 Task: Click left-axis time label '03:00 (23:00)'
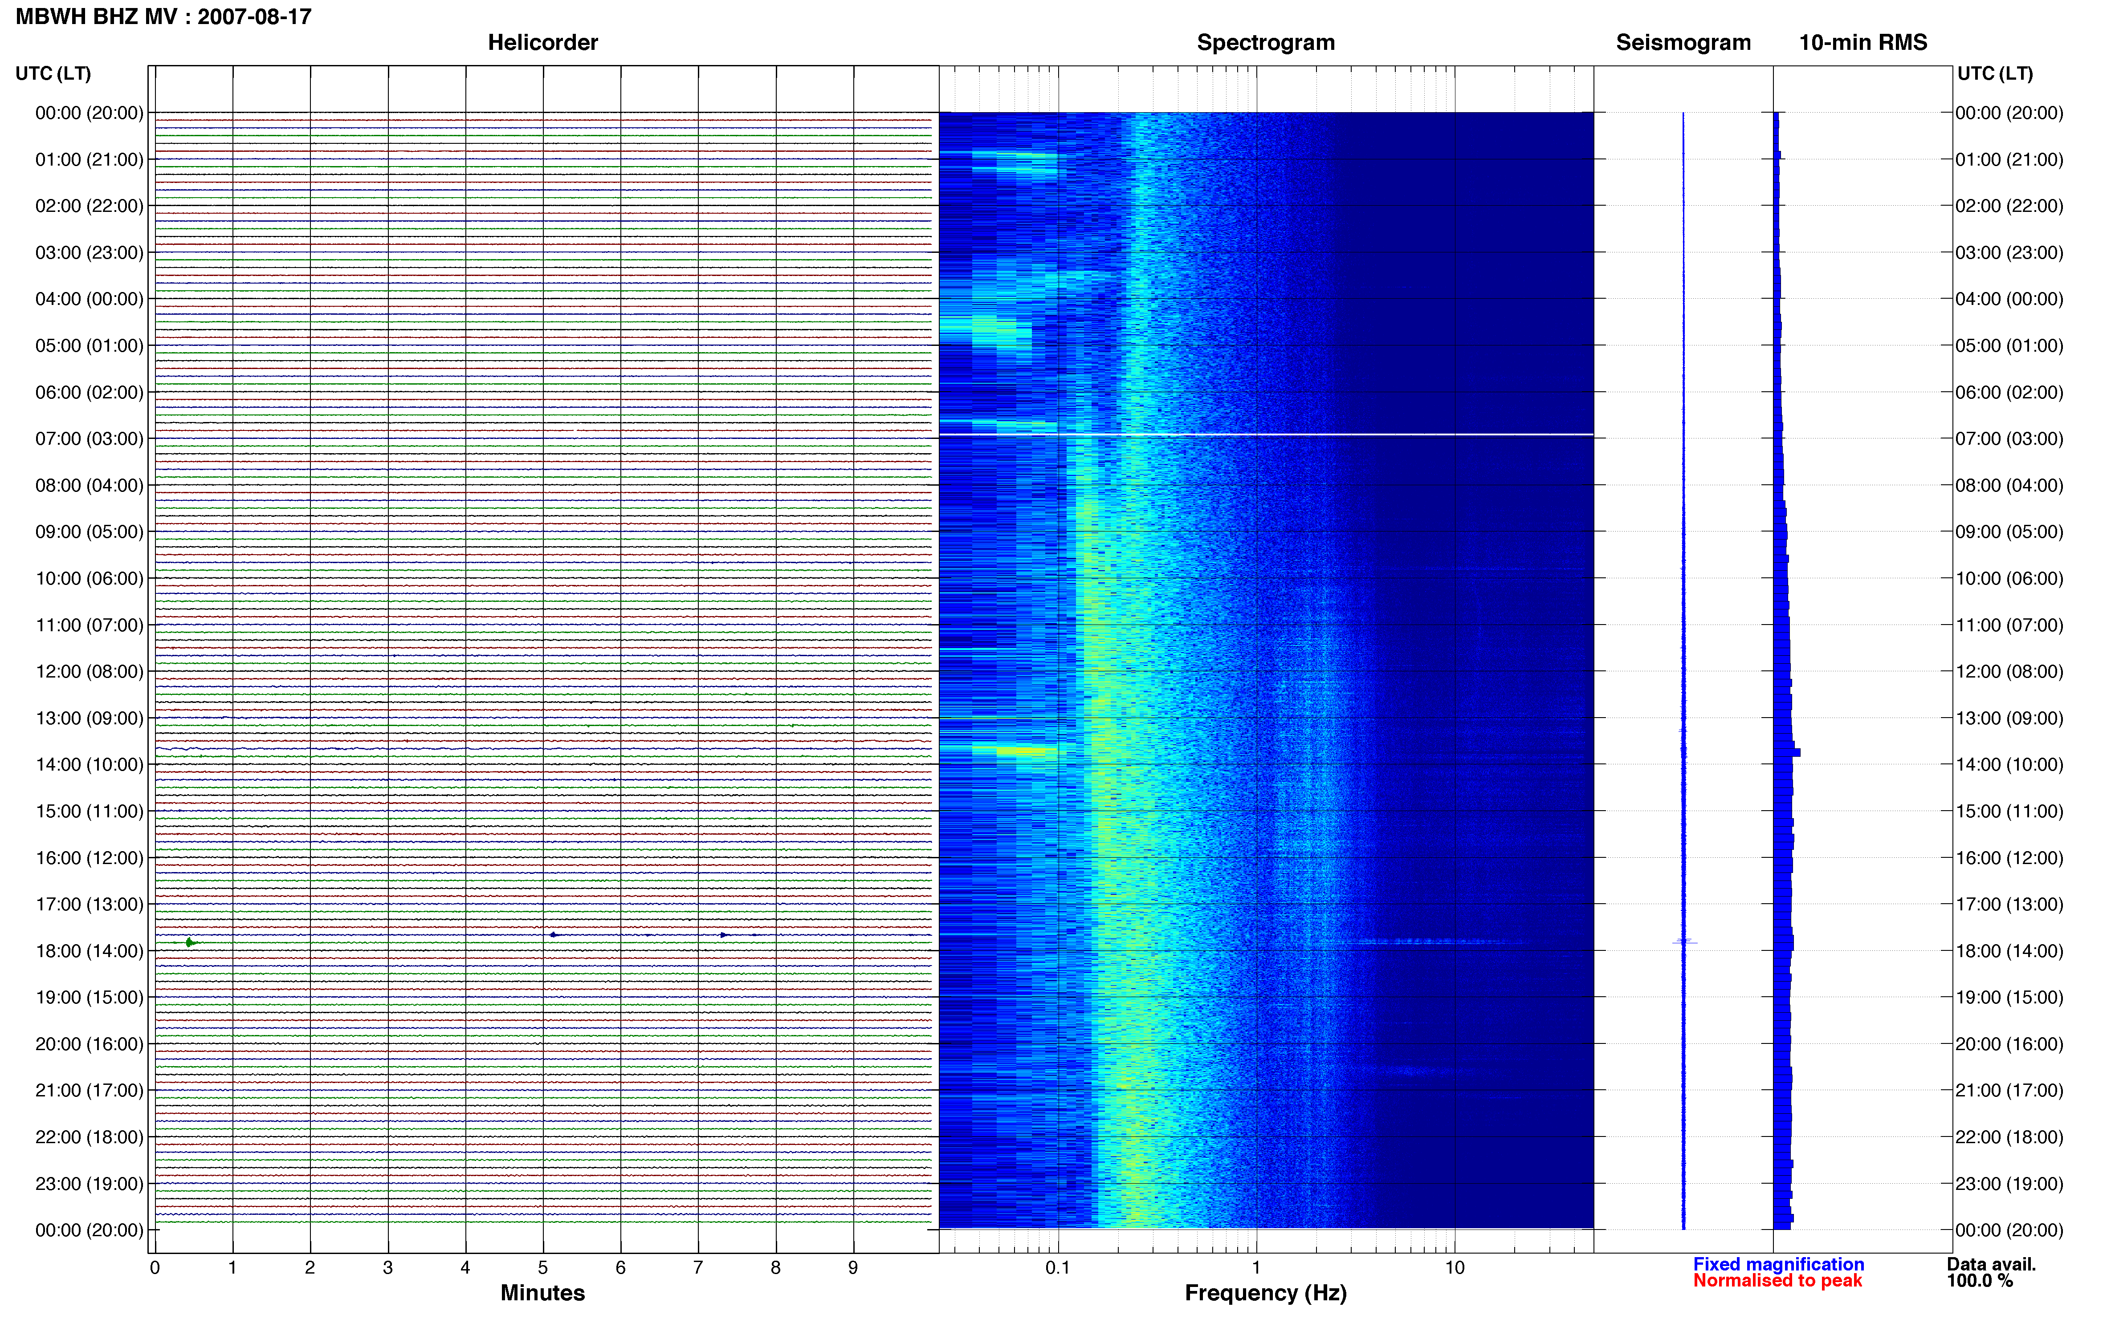pyautogui.click(x=89, y=253)
